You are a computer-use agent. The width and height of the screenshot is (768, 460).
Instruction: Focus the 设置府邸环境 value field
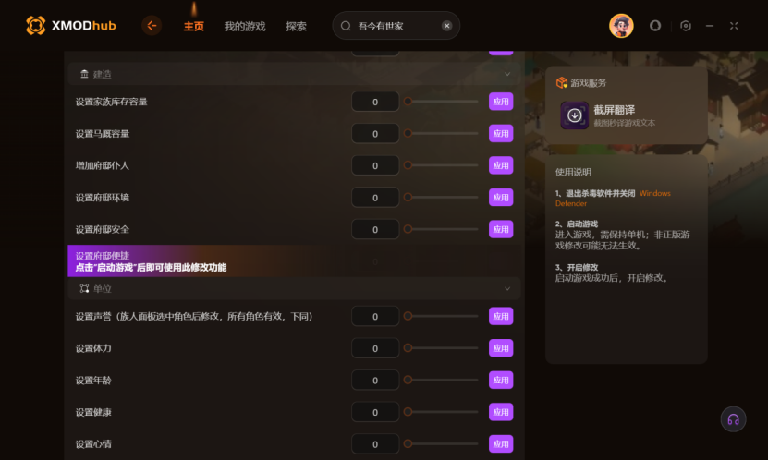375,198
